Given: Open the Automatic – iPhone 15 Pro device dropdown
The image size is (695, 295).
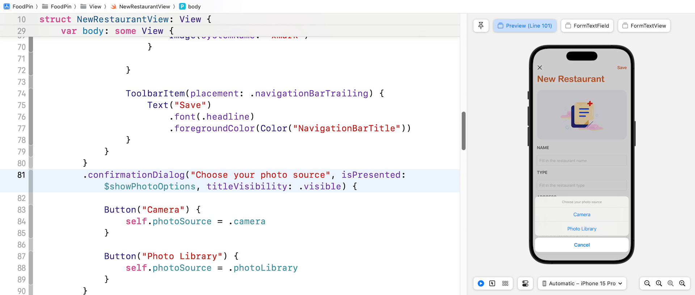Looking at the screenshot, I should pos(582,283).
